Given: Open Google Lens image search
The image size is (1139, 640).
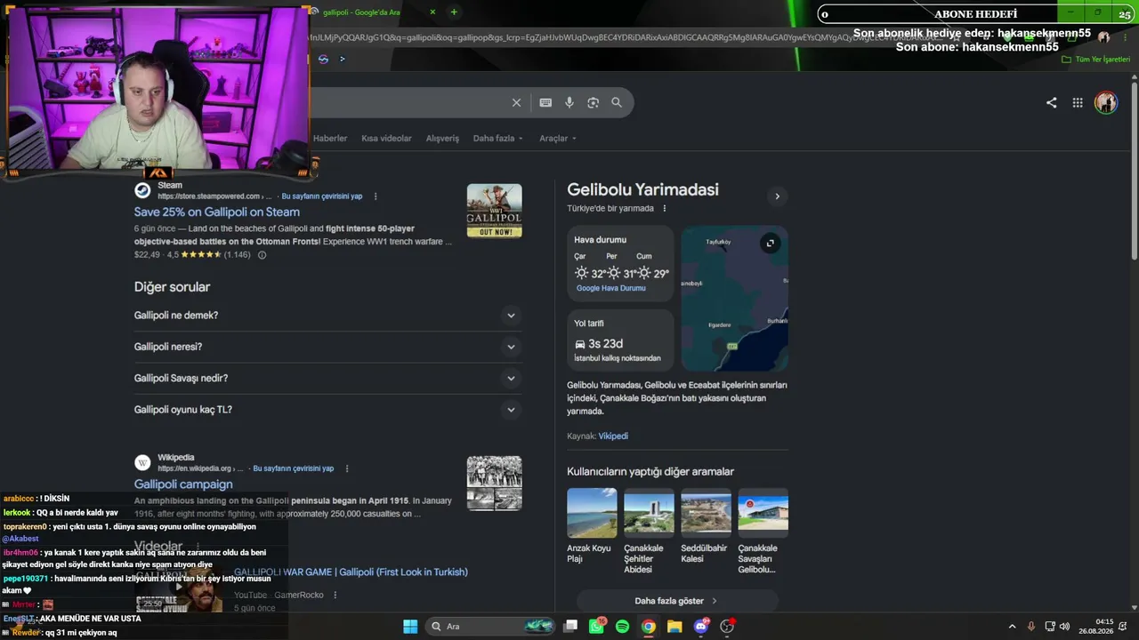Looking at the screenshot, I should 594,103.
